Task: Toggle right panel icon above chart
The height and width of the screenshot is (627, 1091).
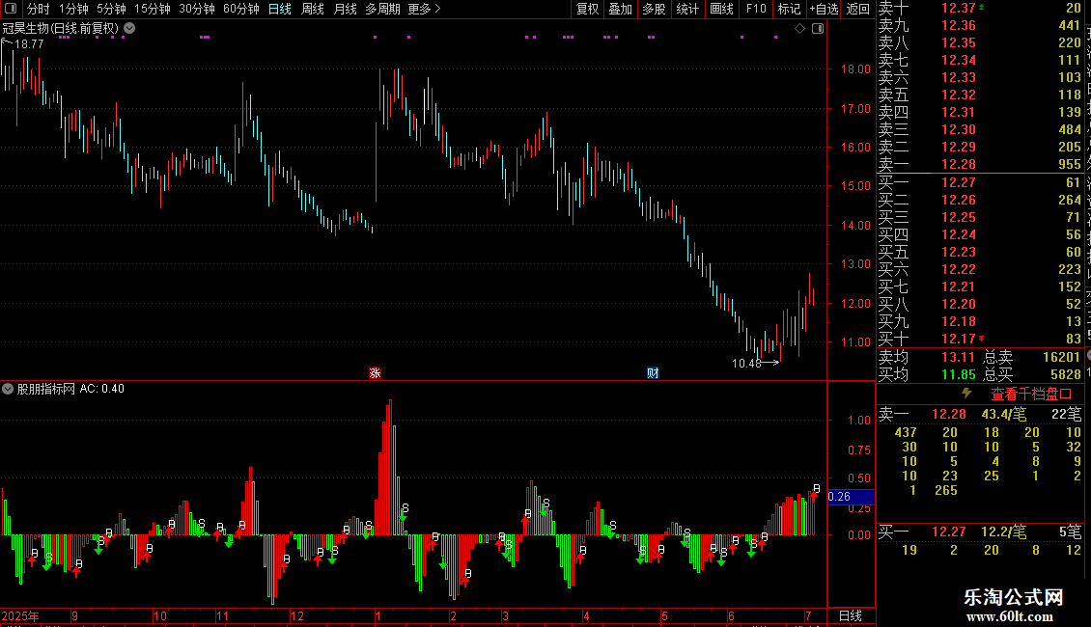Action: coord(818,29)
